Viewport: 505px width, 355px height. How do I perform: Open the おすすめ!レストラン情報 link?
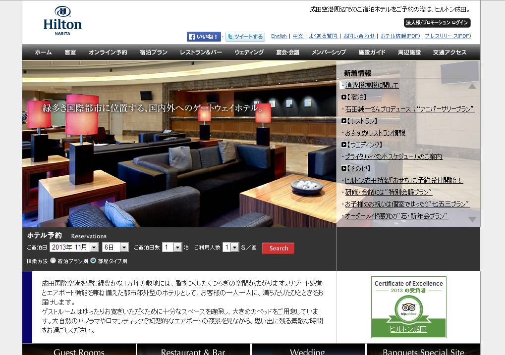tap(375, 133)
